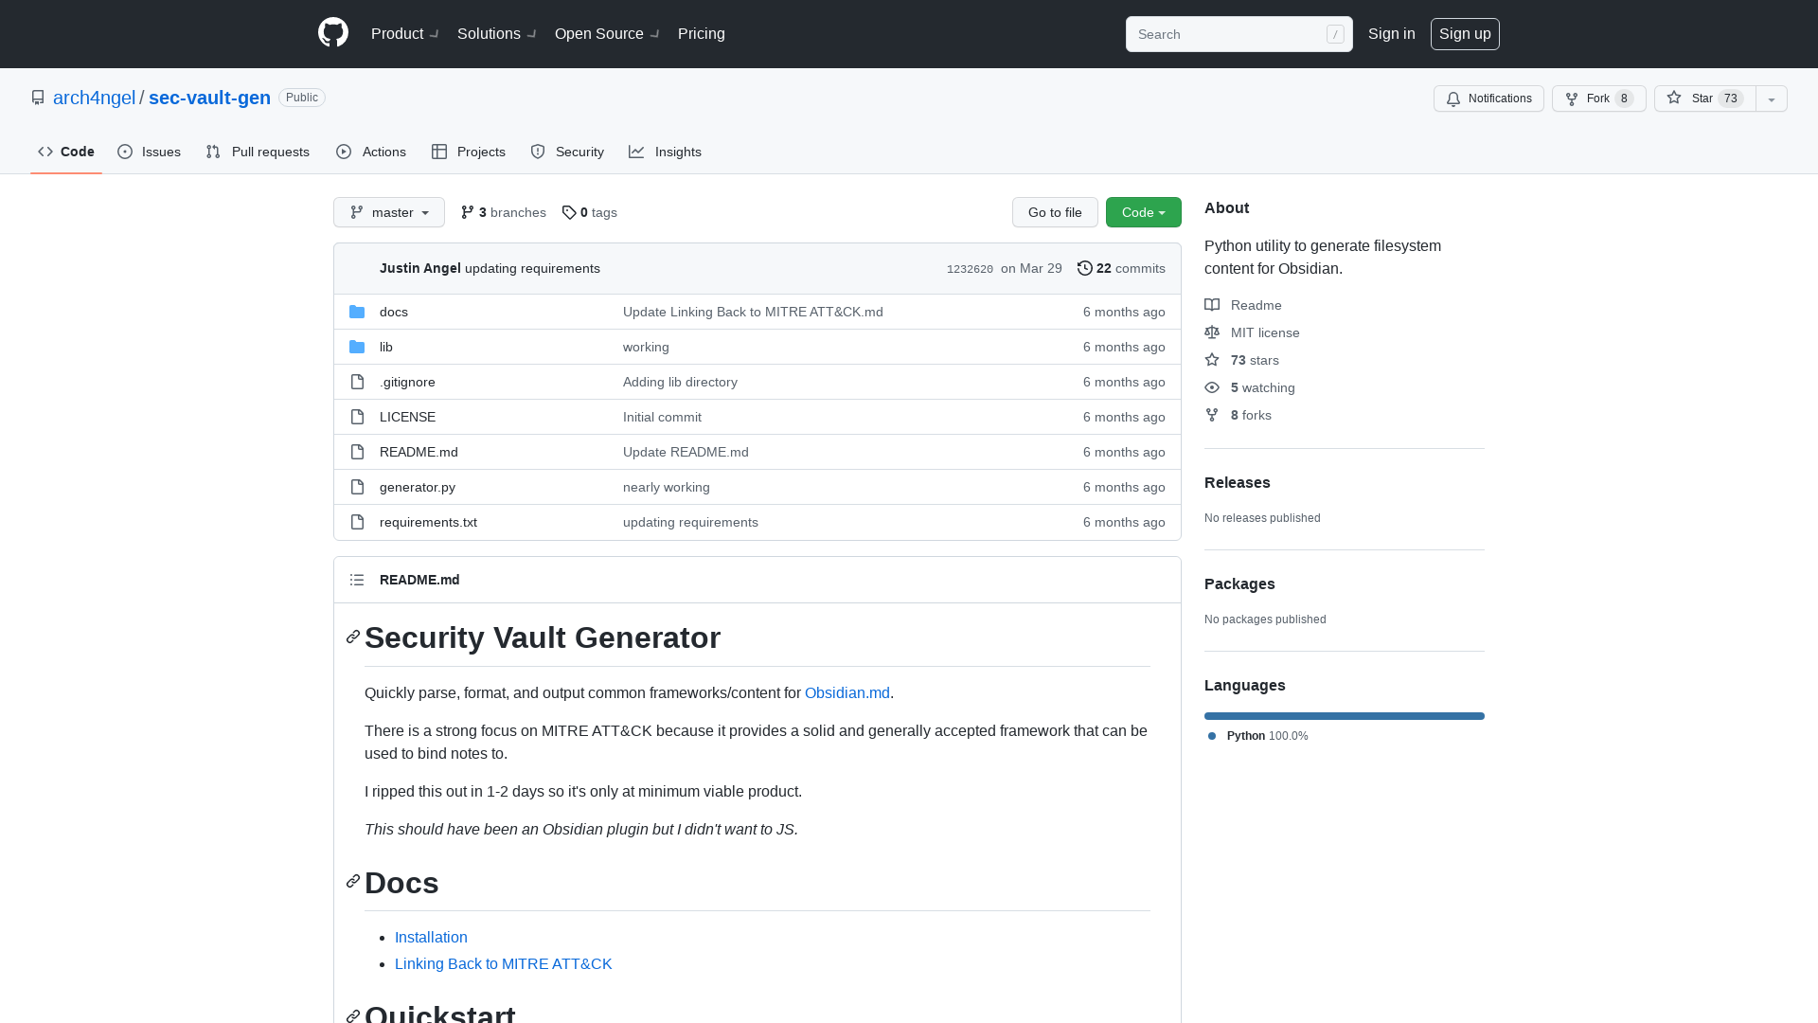Viewport: 1818px width, 1023px height.
Task: Open the Readme link in About
Action: 1243,305
